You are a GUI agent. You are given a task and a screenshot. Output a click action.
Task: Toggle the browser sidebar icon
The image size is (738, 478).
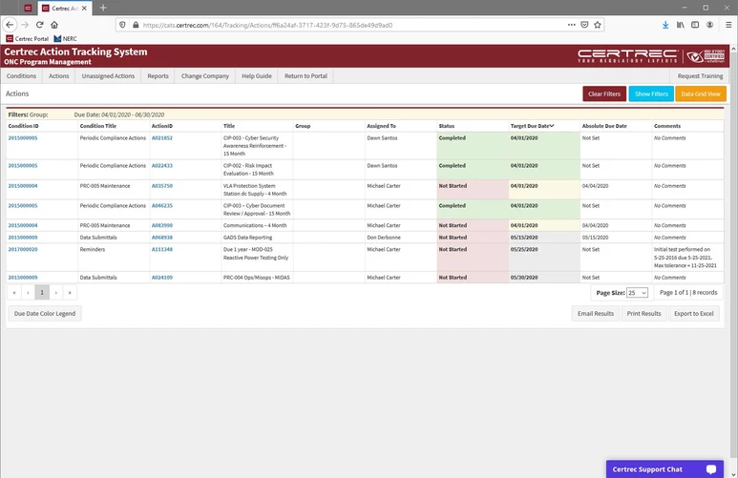coord(695,25)
